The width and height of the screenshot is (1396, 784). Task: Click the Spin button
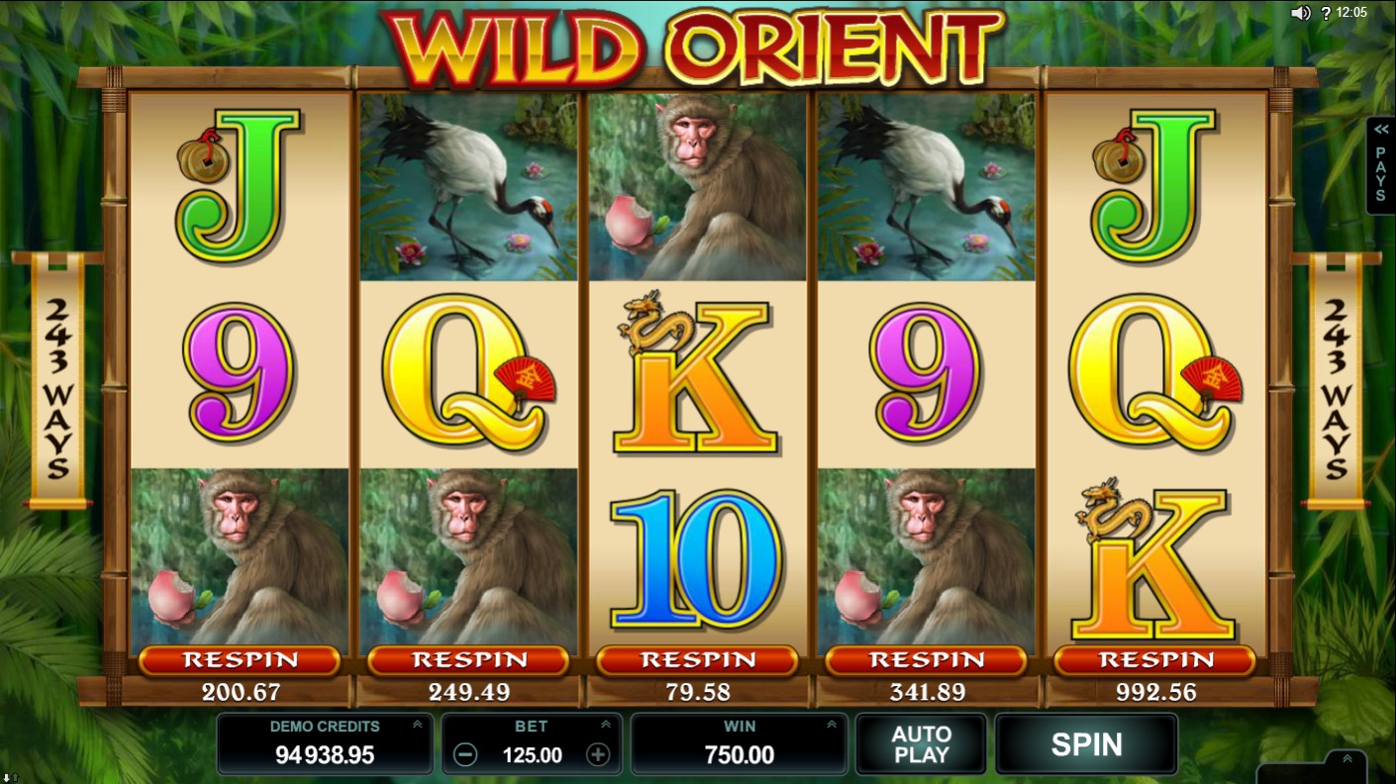1086,745
